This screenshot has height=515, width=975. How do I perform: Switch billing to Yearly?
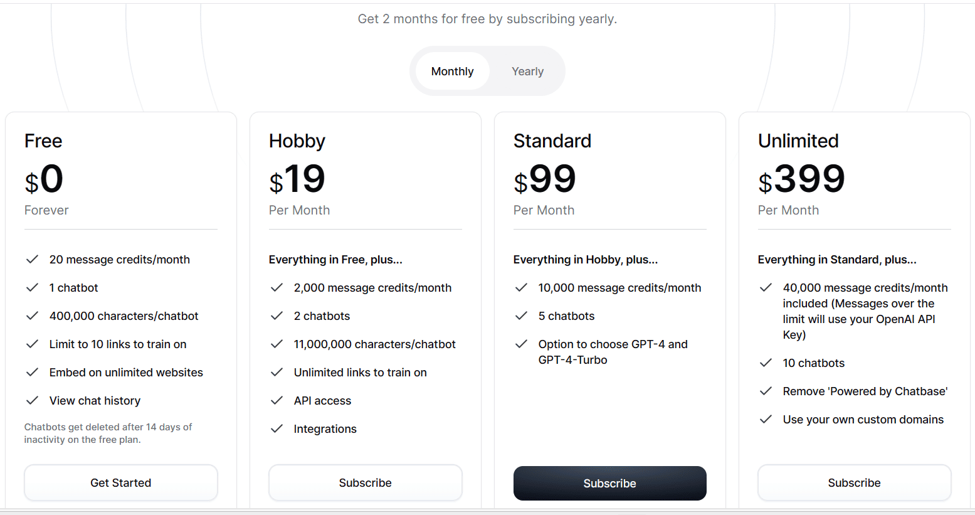[527, 72]
